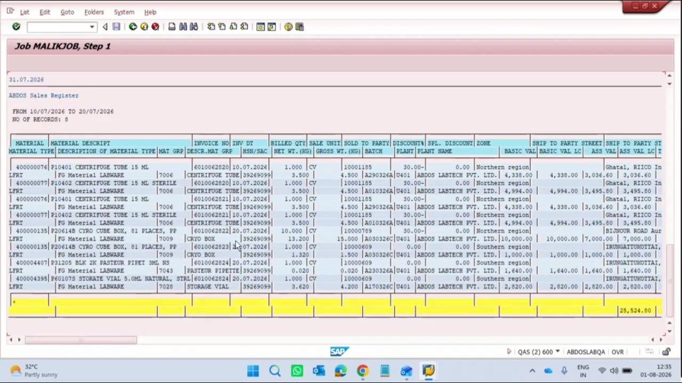
Task: Go to First Page icon
Action: 211,27
